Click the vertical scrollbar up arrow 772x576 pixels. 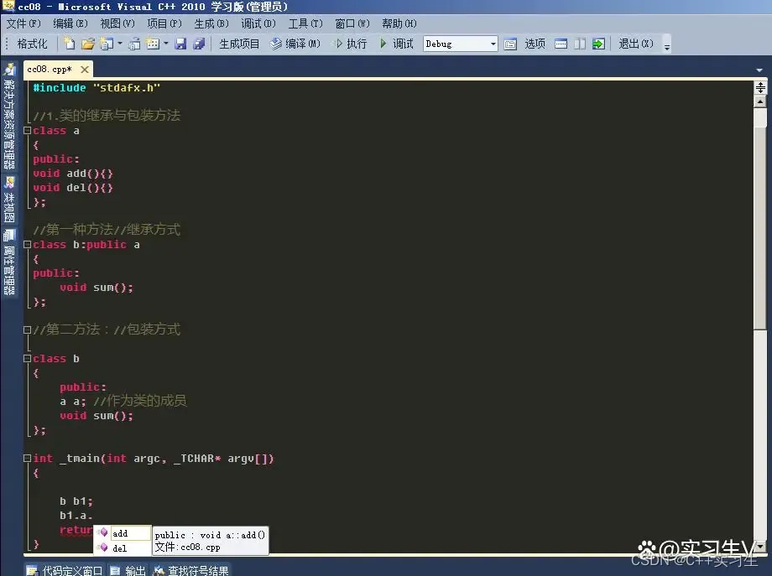click(761, 101)
